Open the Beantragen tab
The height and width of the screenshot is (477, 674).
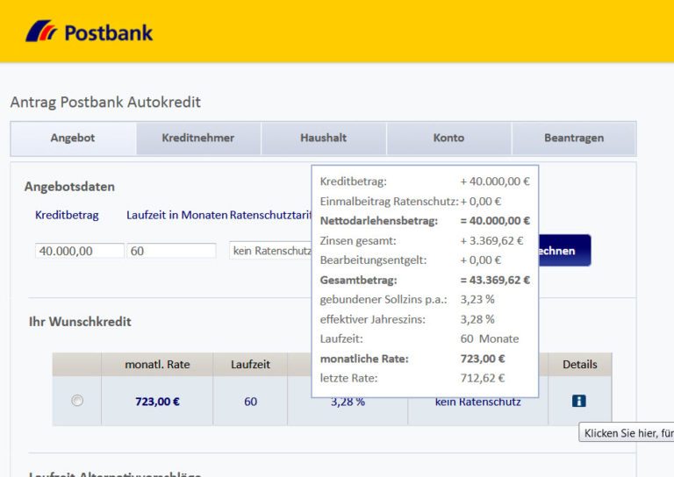pyautogui.click(x=574, y=138)
